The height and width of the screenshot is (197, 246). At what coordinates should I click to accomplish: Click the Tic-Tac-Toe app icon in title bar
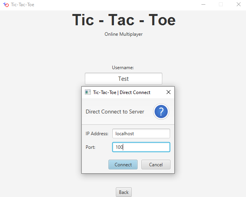tap(6, 5)
